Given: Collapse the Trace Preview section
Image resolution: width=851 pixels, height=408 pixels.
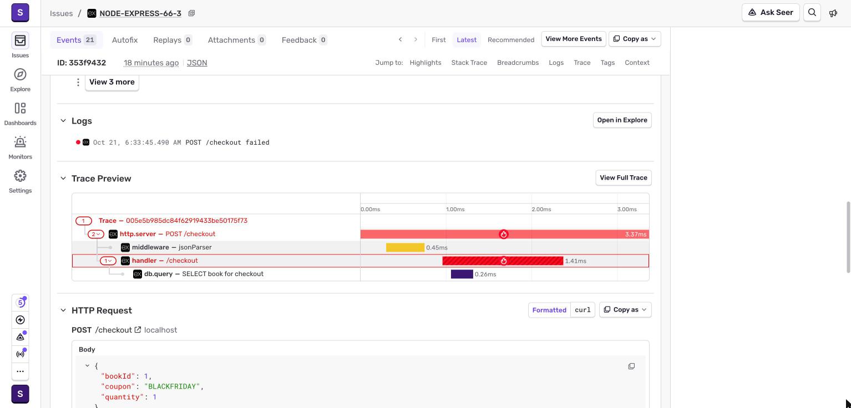Looking at the screenshot, I should (63, 178).
